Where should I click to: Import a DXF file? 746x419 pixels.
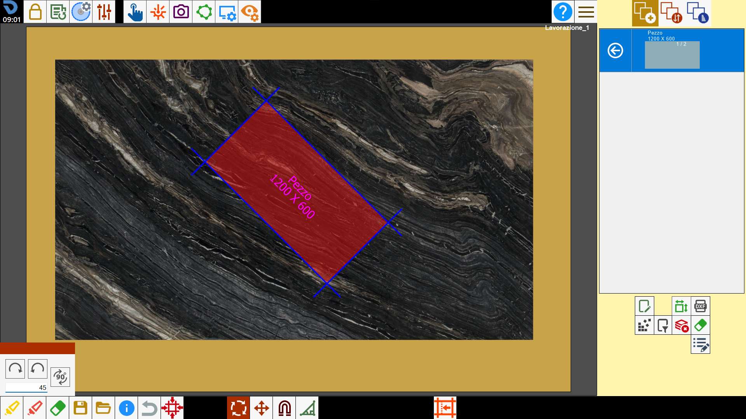pyautogui.click(x=701, y=306)
